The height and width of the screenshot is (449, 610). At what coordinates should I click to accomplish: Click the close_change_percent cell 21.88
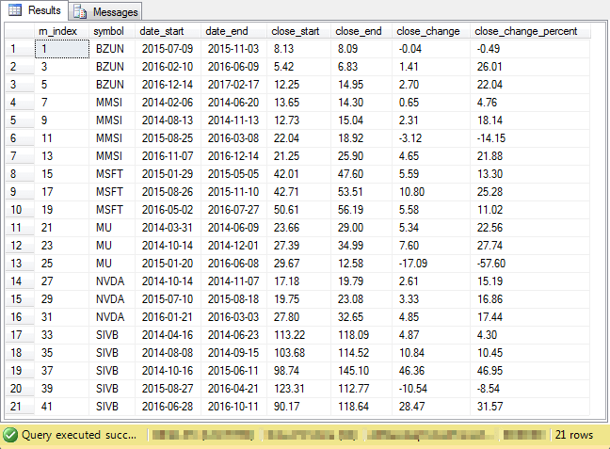pos(530,156)
